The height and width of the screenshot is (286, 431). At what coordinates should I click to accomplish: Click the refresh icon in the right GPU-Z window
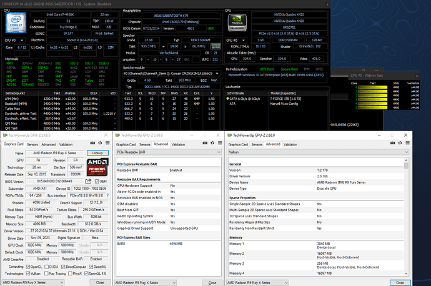point(400,143)
